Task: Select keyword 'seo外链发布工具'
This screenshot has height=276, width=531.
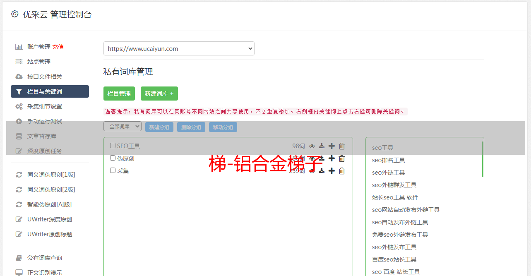Action: (394, 247)
